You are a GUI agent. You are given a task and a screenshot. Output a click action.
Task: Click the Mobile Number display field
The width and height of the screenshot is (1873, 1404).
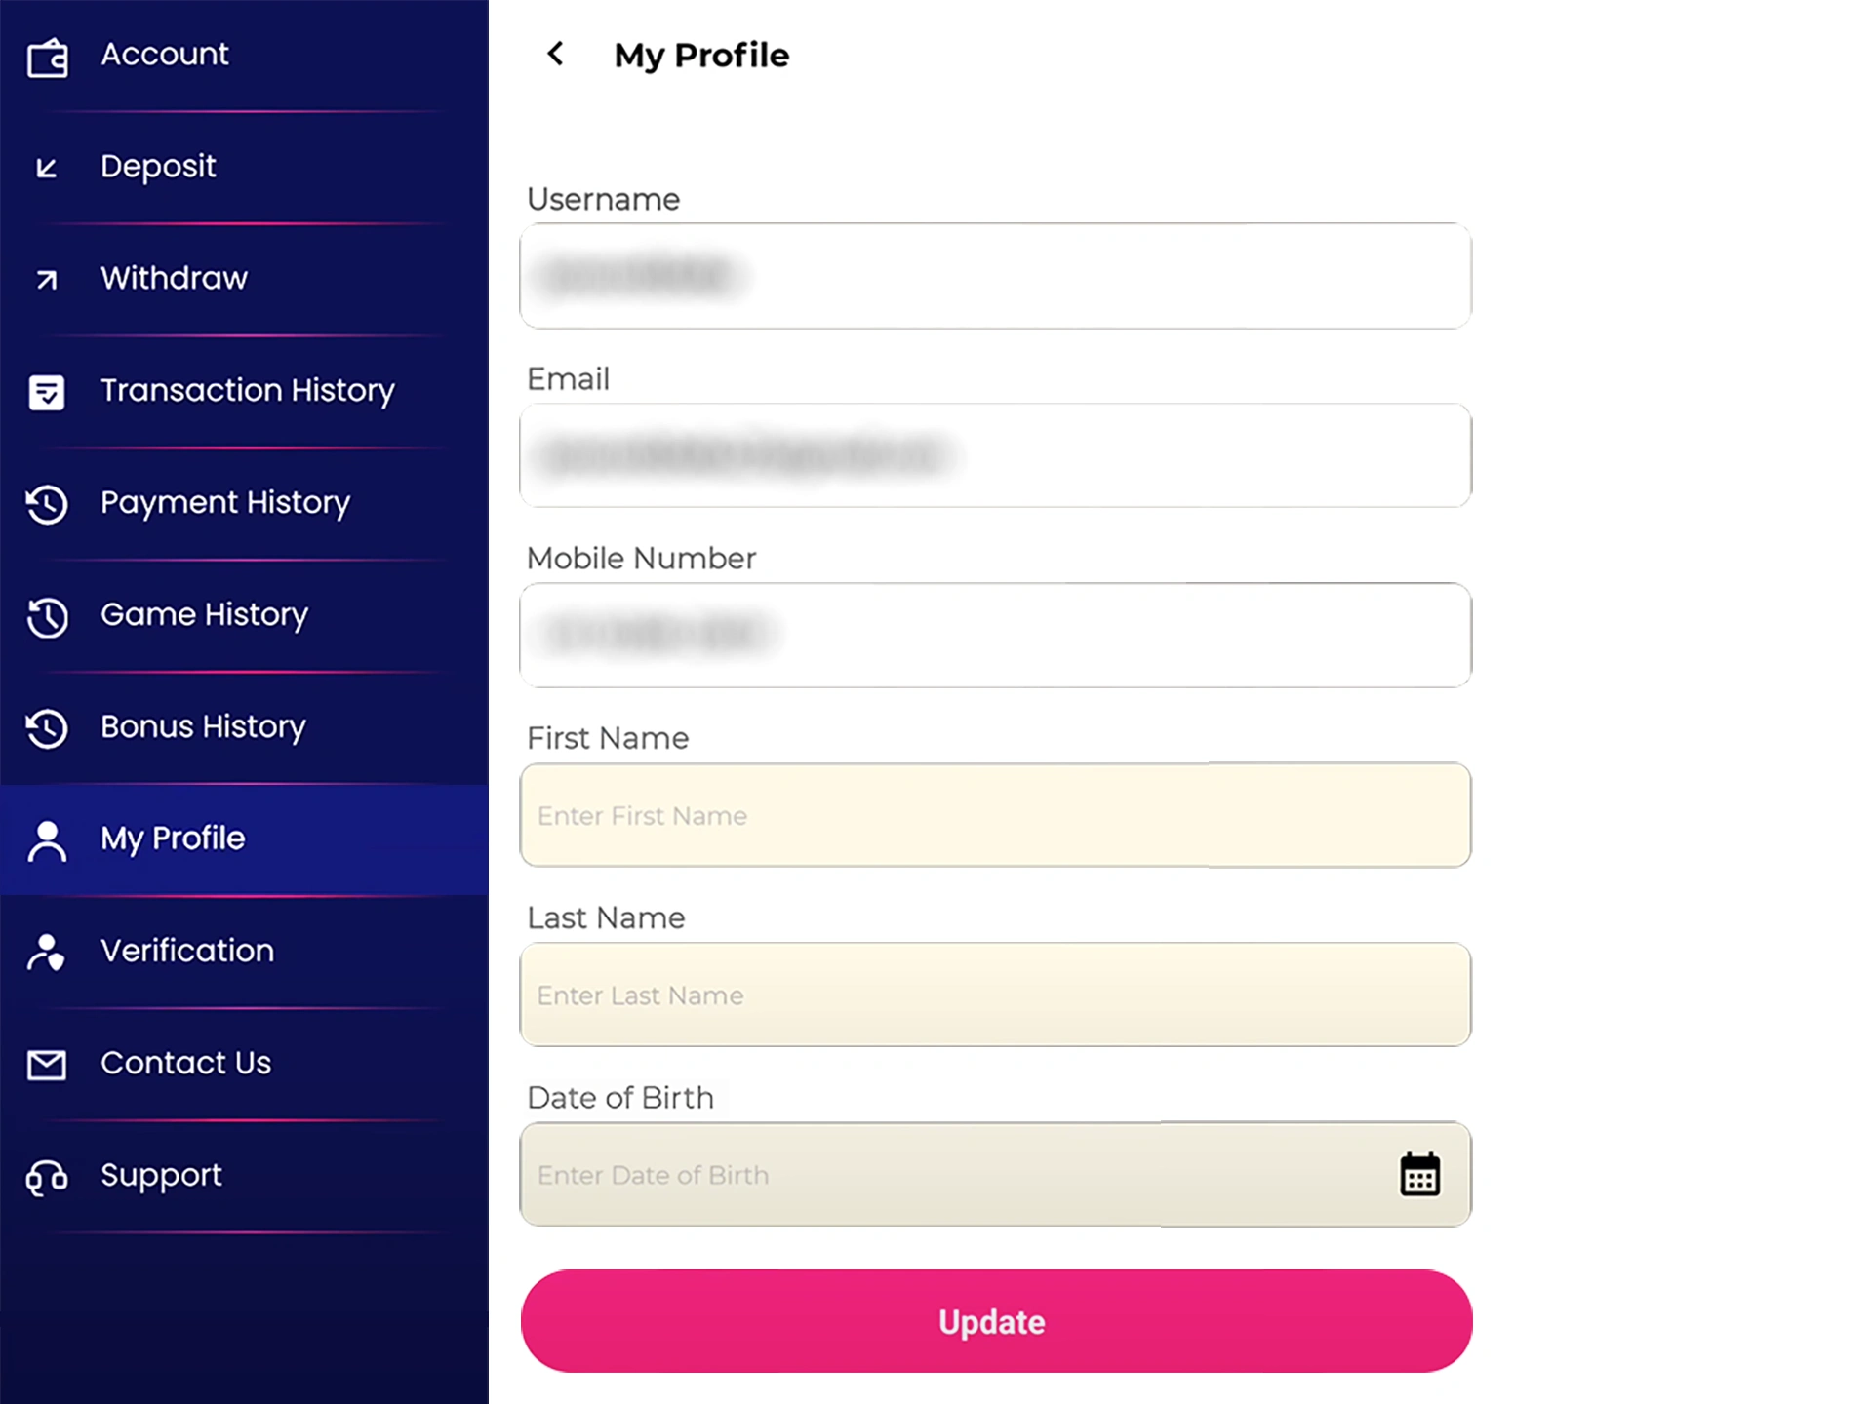995,634
